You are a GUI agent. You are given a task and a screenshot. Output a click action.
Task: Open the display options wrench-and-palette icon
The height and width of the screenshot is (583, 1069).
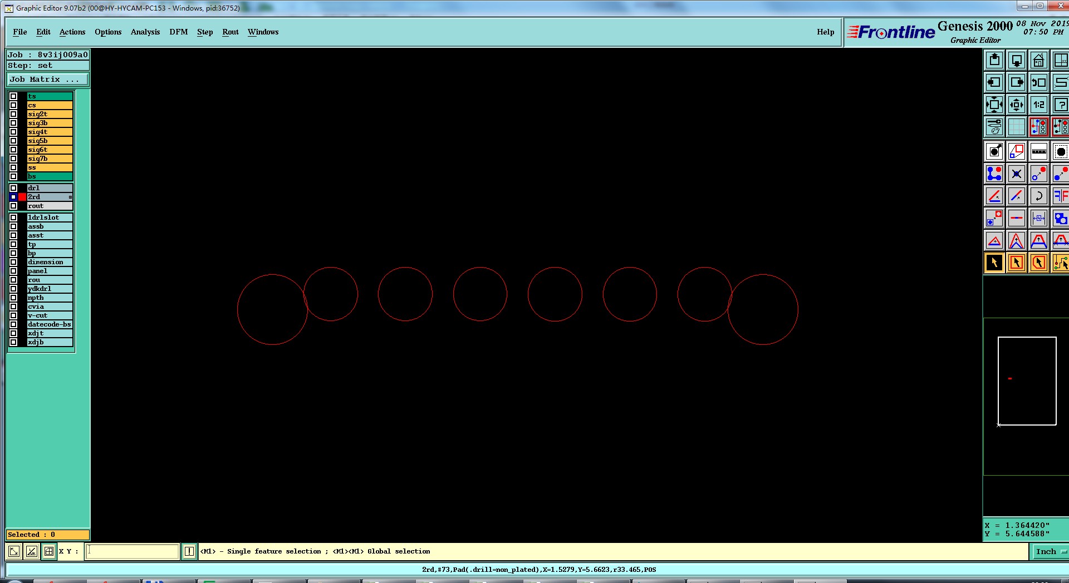click(994, 127)
